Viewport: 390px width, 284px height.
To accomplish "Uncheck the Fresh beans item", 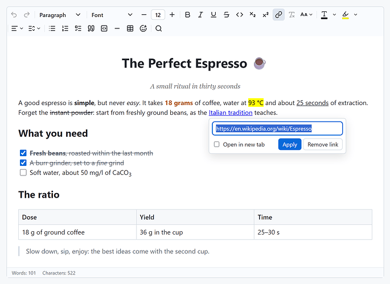I will 23,153.
